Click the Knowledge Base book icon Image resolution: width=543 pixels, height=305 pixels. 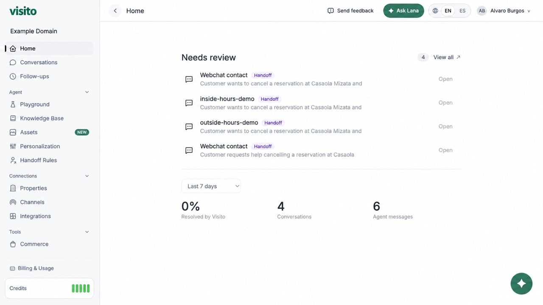(x=13, y=118)
